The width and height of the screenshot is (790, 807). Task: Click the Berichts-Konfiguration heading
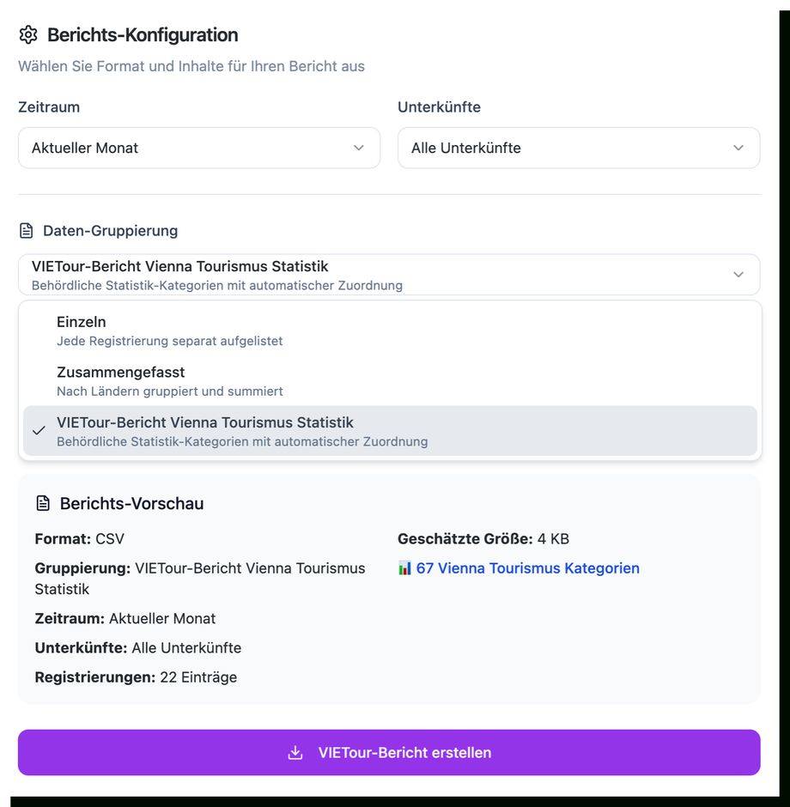[143, 35]
